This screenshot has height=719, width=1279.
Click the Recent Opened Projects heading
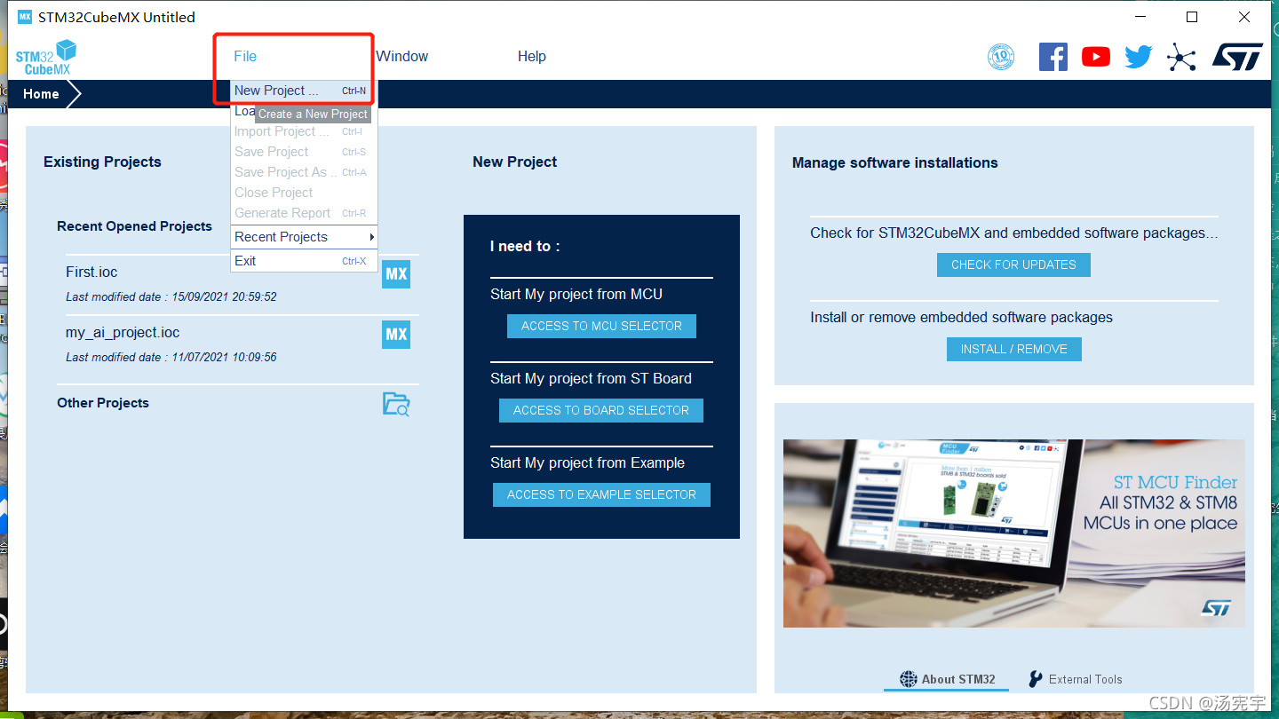134,226
